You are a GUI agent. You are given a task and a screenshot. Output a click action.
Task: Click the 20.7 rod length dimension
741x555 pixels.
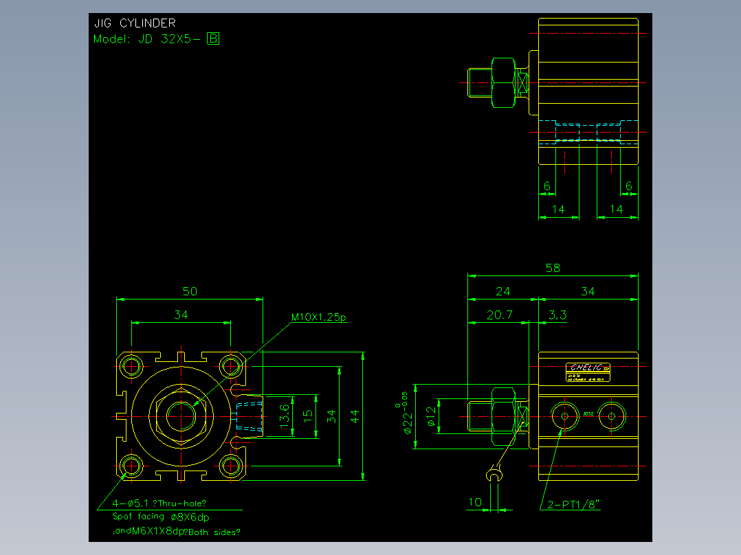point(500,315)
